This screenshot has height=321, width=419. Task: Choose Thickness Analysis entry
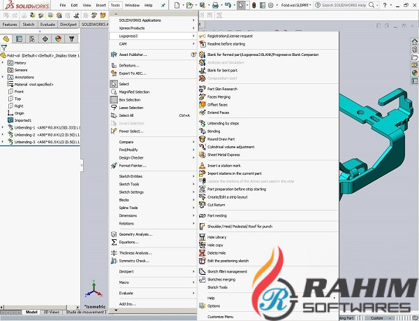click(x=153, y=253)
